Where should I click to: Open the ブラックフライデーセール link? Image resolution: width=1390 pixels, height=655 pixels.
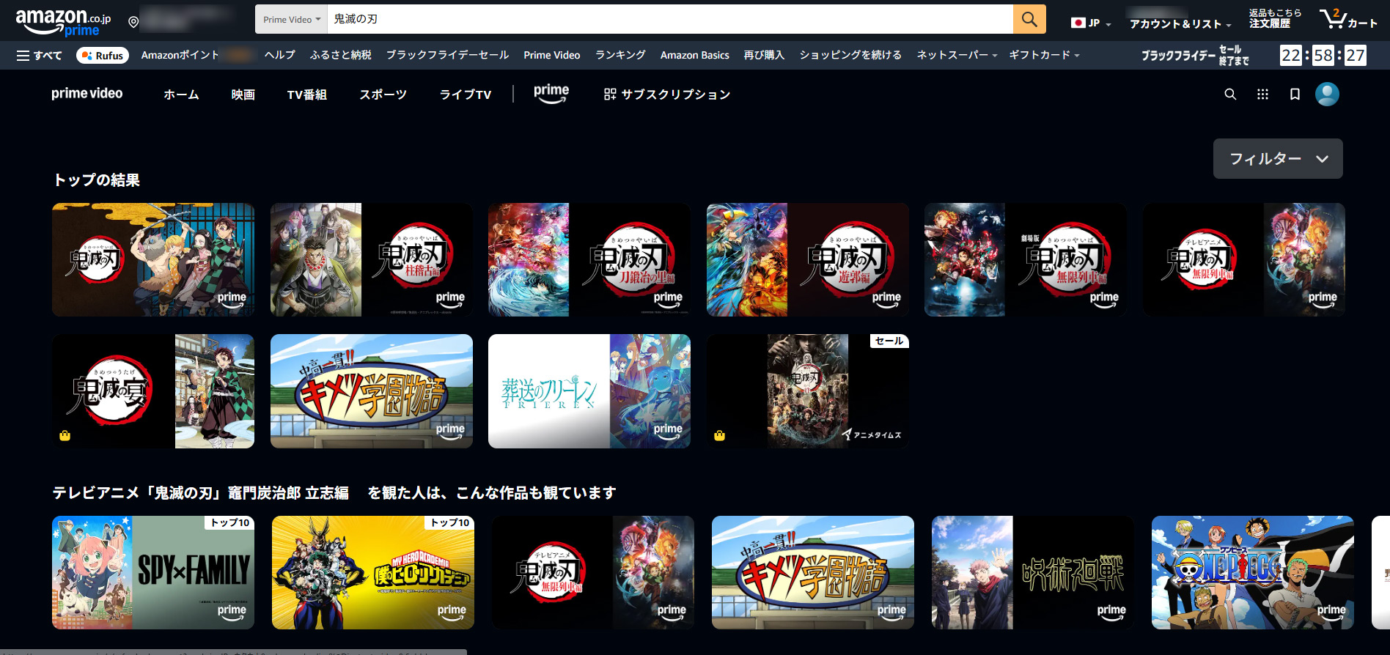point(447,55)
